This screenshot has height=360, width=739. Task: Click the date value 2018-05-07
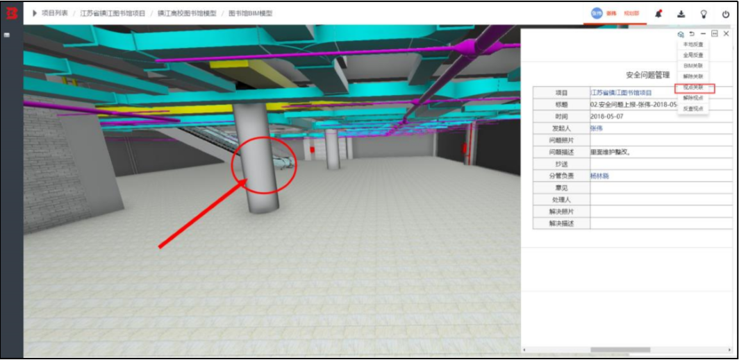click(x=606, y=117)
